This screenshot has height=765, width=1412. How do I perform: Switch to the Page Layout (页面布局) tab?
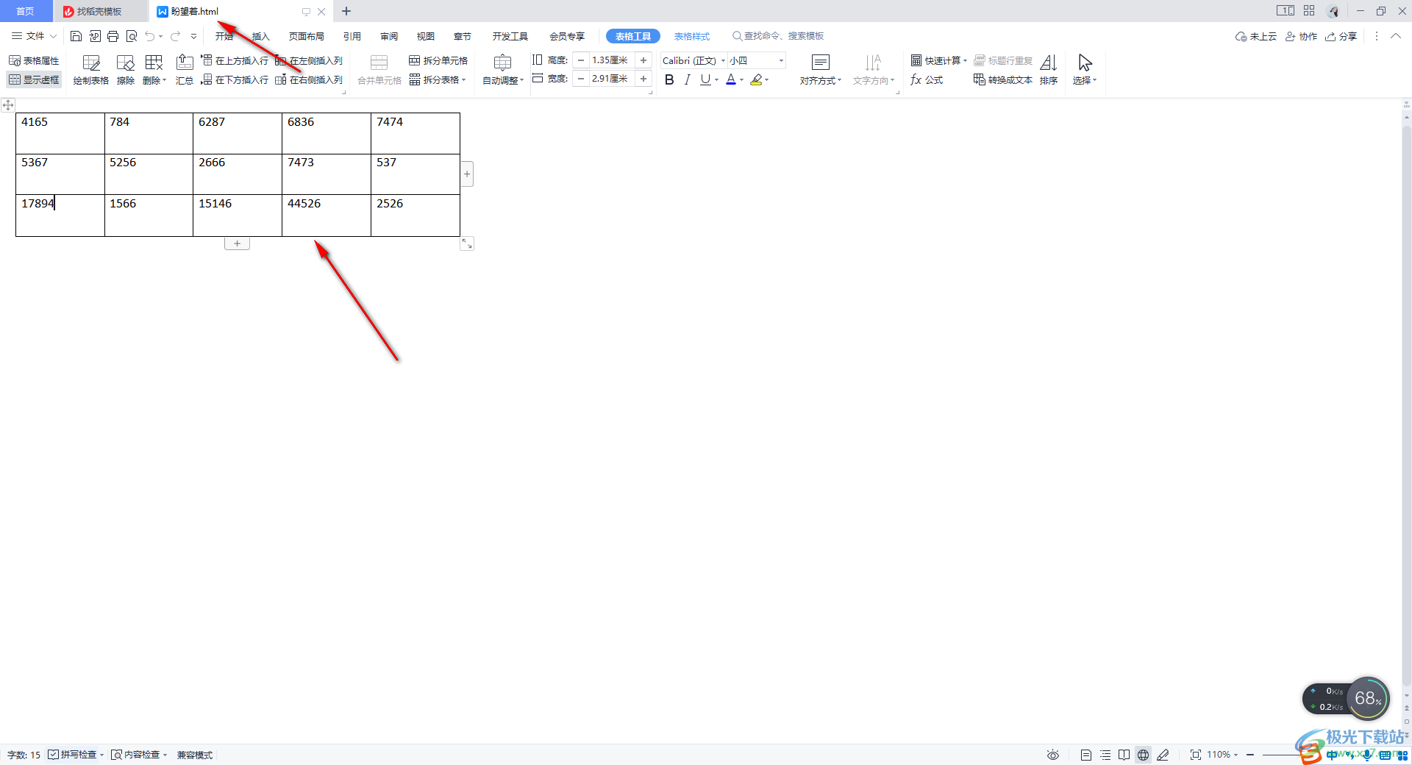[x=307, y=36]
